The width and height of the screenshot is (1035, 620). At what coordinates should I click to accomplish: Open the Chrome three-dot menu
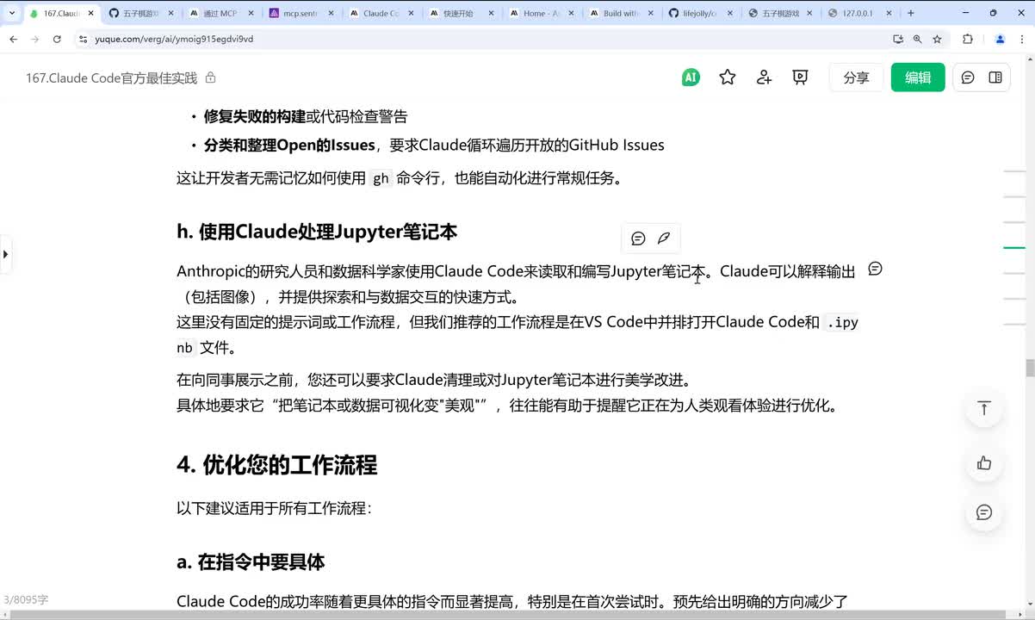[x=1022, y=40]
